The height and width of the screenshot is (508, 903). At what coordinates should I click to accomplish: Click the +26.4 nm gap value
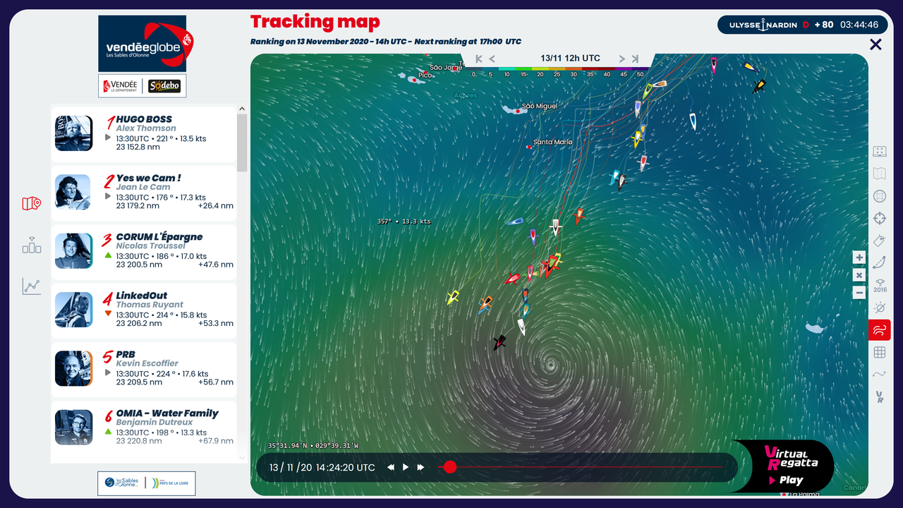pyautogui.click(x=217, y=206)
